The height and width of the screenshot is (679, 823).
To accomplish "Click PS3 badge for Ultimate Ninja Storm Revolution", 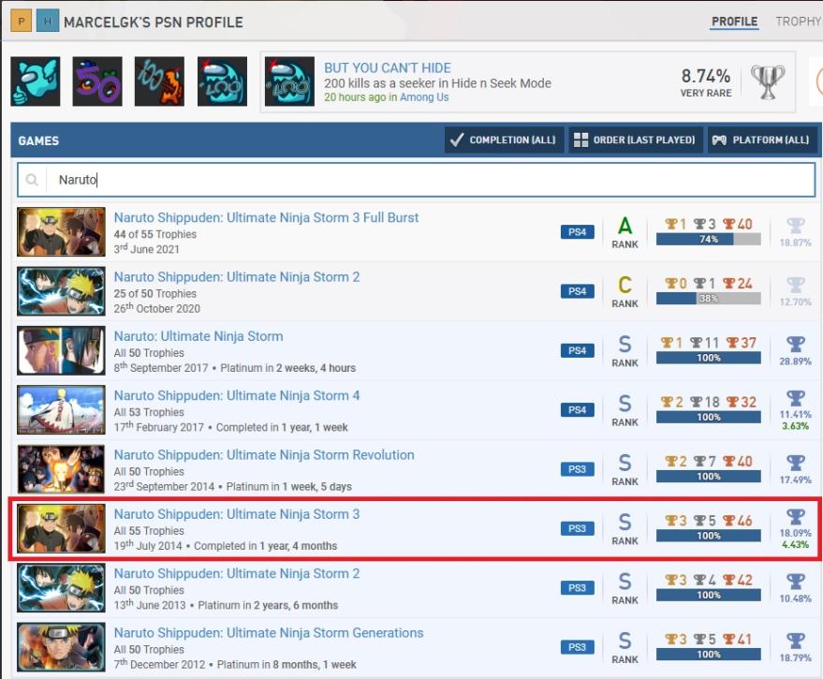I will (x=578, y=469).
